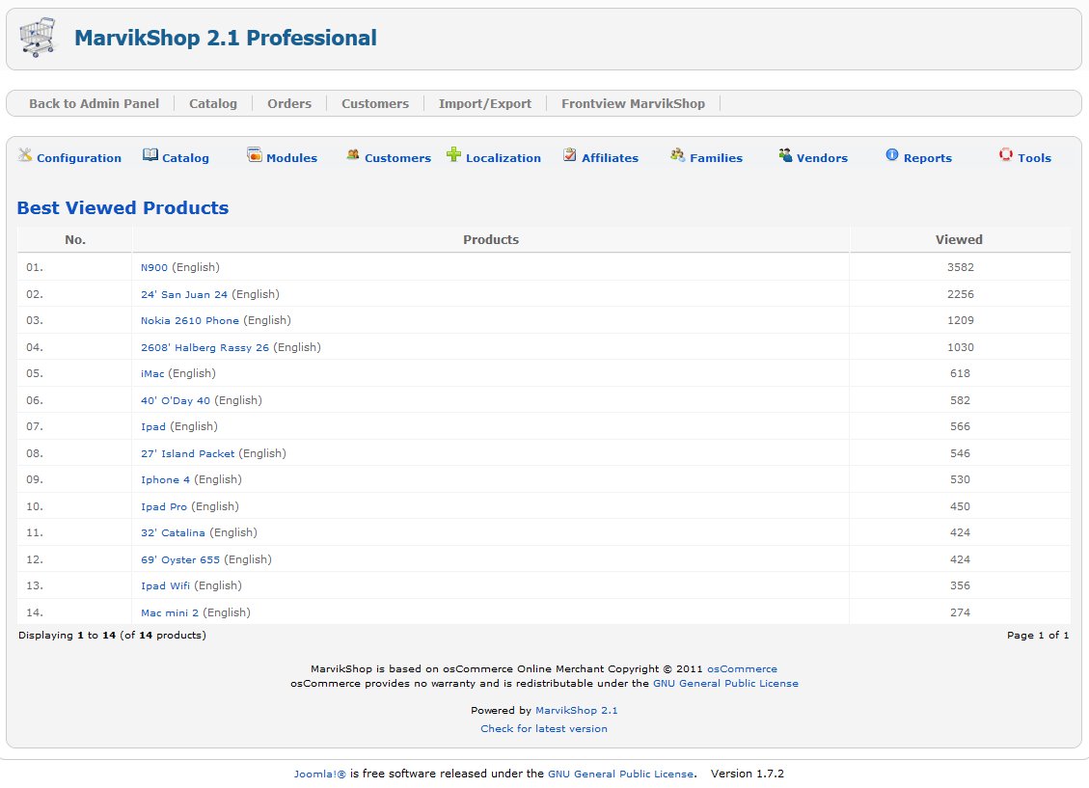Click the green plus Localization icon
1089x788 pixels.
pyautogui.click(x=453, y=154)
